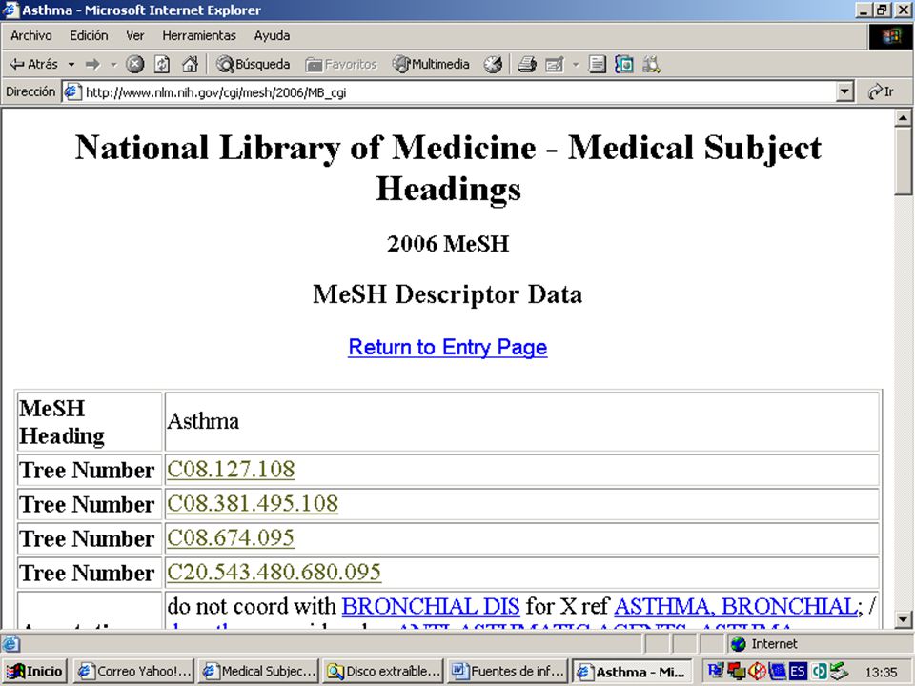
Task: Click the Refresh page icon
Action: point(162,64)
